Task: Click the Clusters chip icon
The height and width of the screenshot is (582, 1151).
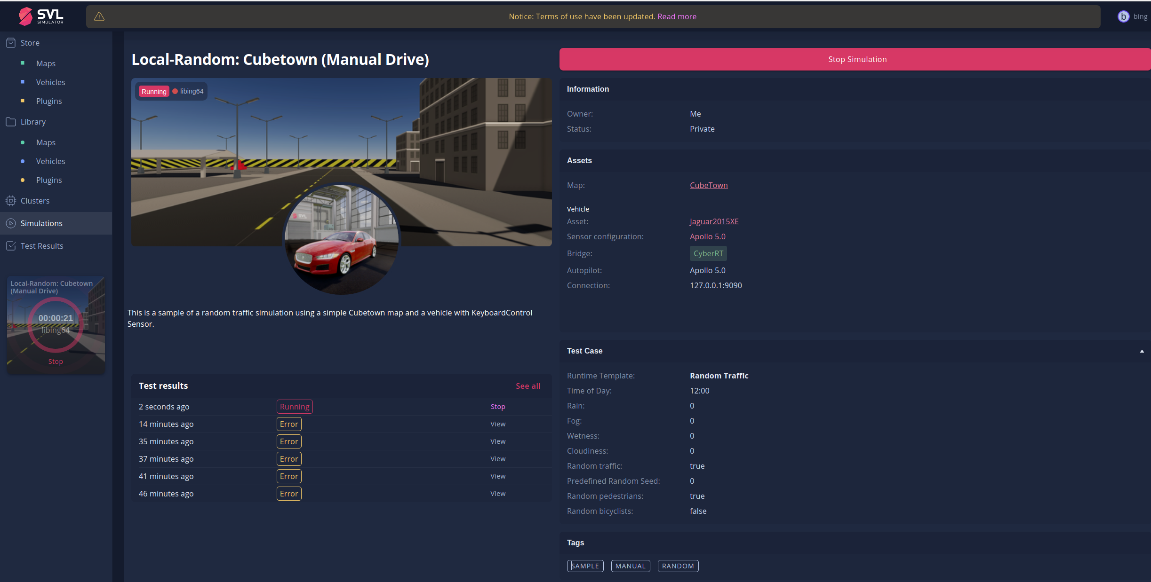Action: click(x=11, y=201)
